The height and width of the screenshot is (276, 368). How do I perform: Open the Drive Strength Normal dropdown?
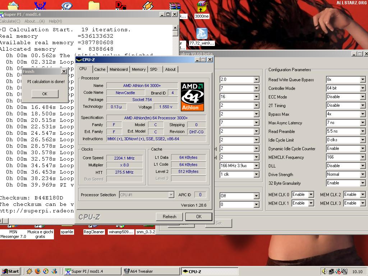[363, 175]
